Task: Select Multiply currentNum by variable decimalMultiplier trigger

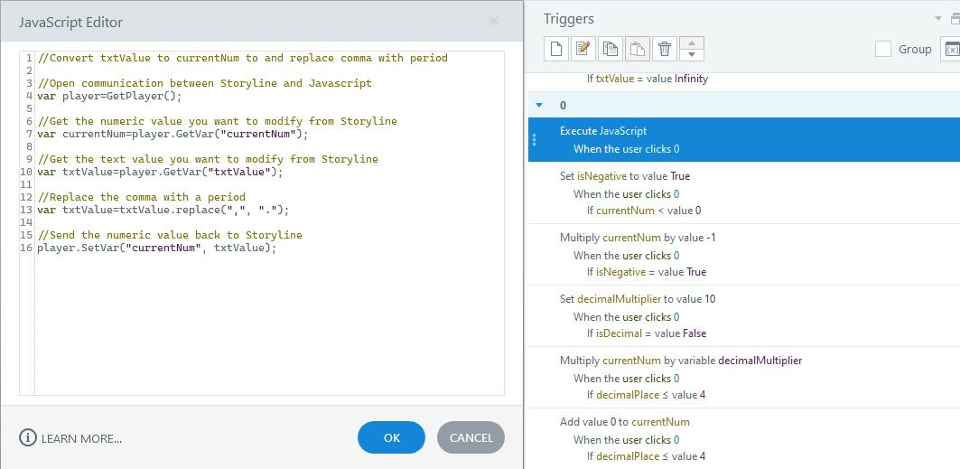Action: pyautogui.click(x=744, y=378)
